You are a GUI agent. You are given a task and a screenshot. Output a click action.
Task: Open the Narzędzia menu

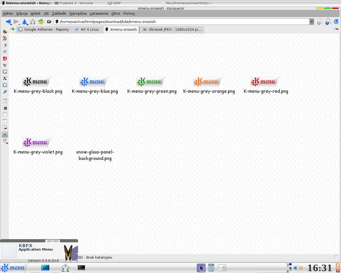tap(78, 13)
